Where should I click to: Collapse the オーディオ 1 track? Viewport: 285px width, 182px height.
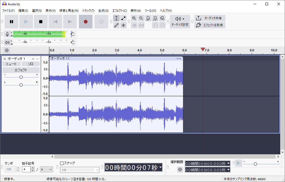[x=33, y=59]
